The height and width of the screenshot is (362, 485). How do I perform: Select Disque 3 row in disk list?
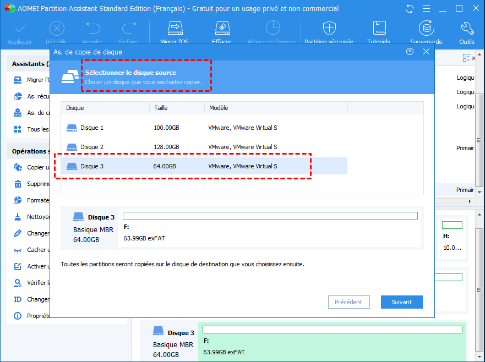tap(204, 166)
